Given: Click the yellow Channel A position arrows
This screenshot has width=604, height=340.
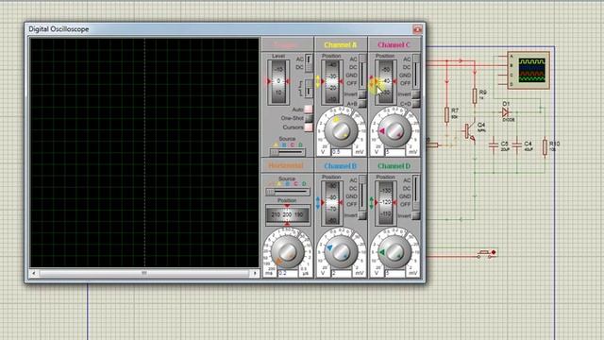Looking at the screenshot, I should pyautogui.click(x=318, y=82).
